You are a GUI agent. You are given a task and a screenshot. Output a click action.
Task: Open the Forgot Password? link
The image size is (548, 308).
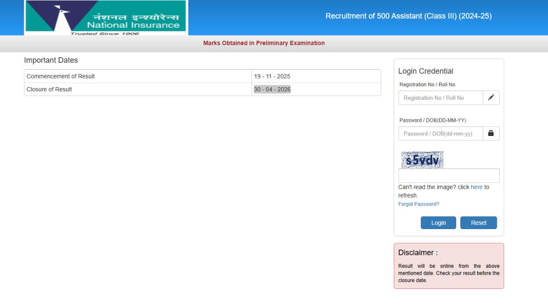(419, 204)
